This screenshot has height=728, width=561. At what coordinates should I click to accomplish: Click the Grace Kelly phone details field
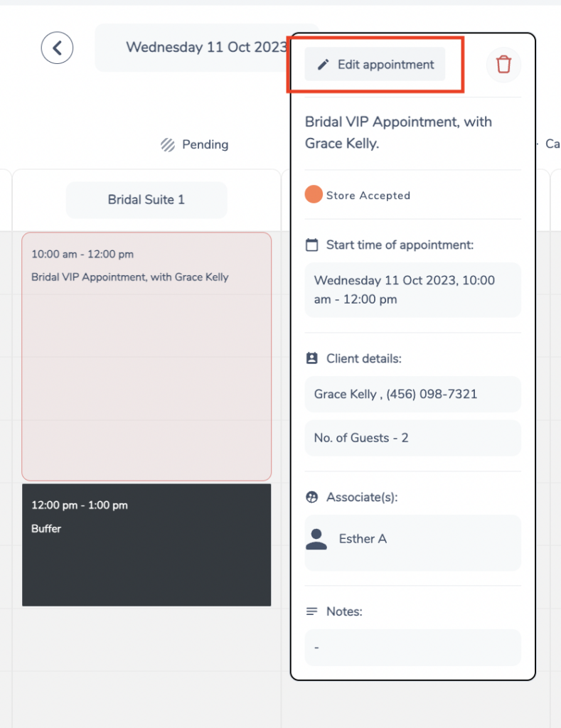[x=413, y=394]
